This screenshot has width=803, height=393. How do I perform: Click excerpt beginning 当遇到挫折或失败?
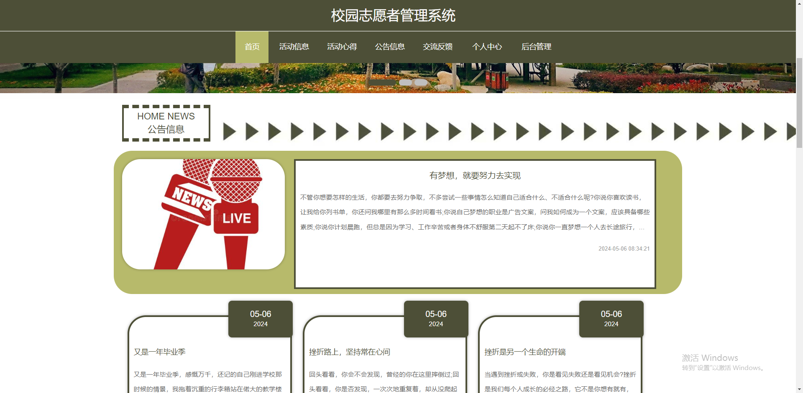point(560,382)
